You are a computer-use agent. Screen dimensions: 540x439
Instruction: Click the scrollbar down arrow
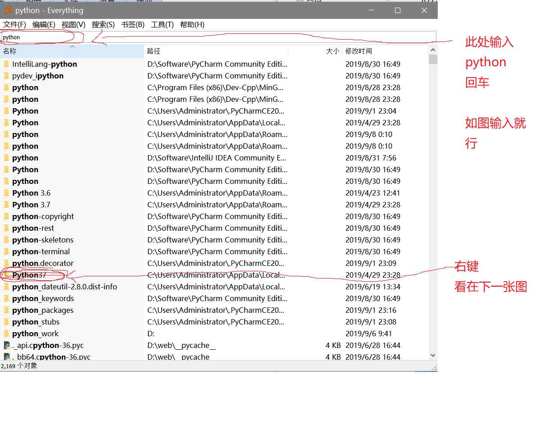point(433,355)
